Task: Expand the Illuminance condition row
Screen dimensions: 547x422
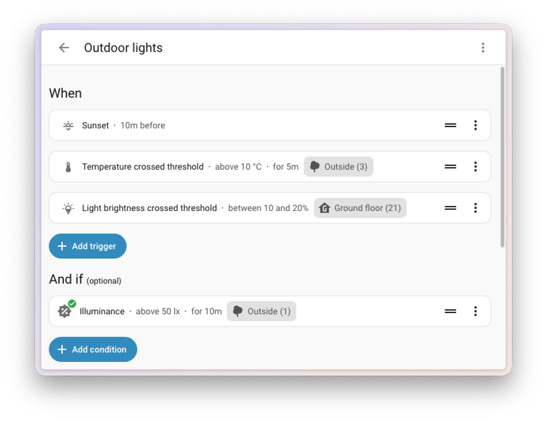Action: (269, 311)
